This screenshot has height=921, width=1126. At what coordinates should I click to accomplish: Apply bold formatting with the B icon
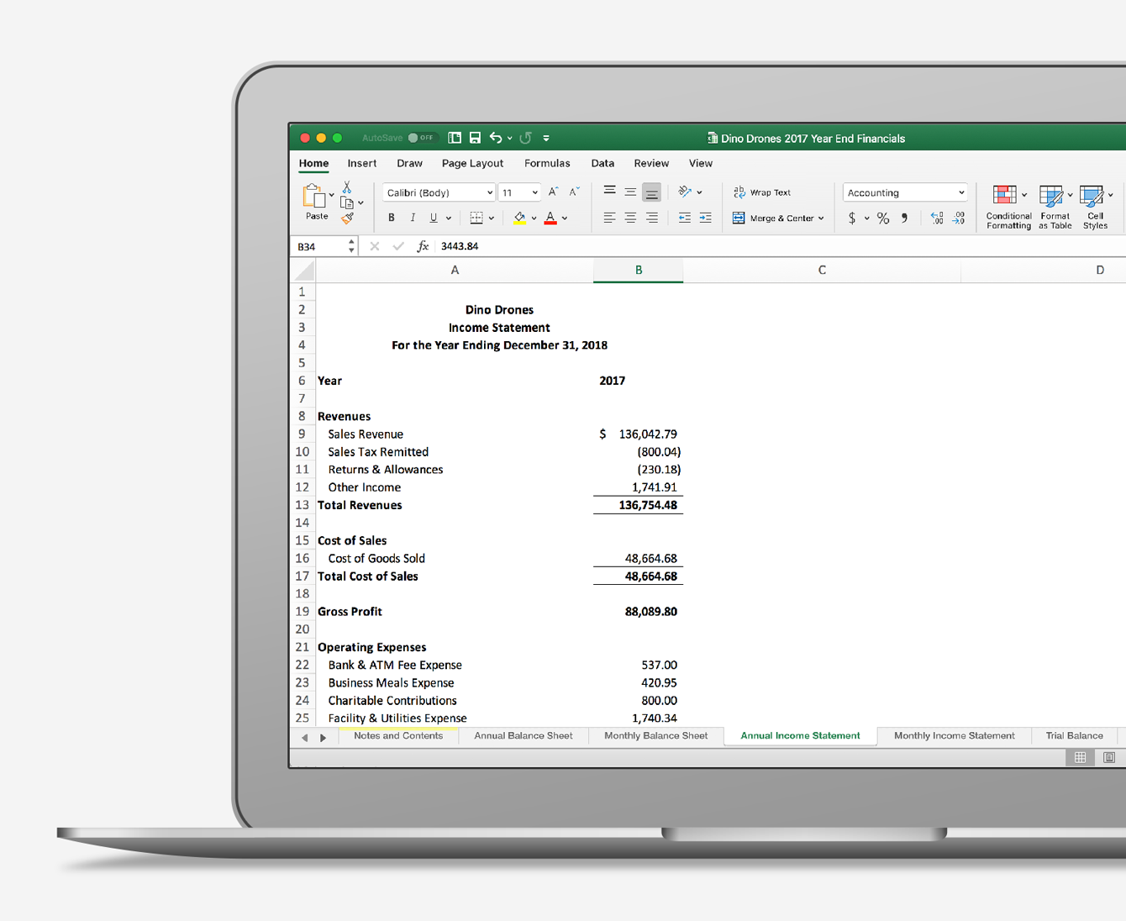[x=391, y=218]
